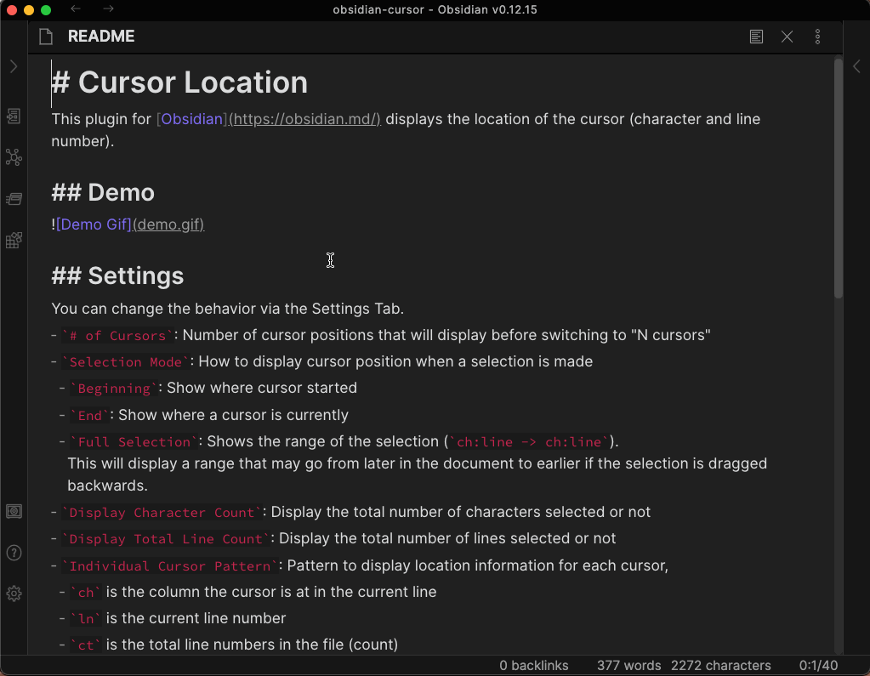This screenshot has height=676, width=870.
Task: Open the settings gear icon
Action: point(14,594)
